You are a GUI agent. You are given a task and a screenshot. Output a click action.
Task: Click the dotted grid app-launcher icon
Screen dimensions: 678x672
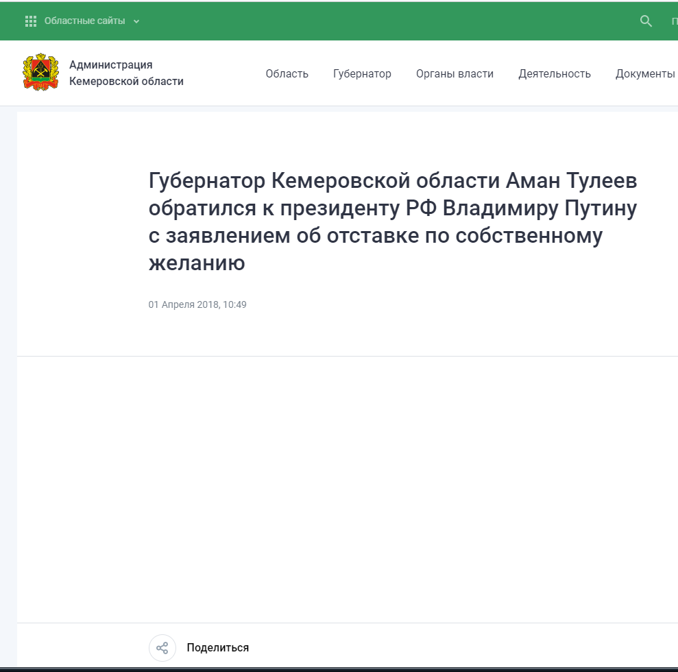tap(30, 21)
